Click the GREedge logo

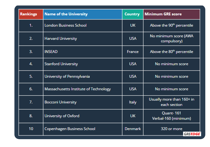point(192,134)
